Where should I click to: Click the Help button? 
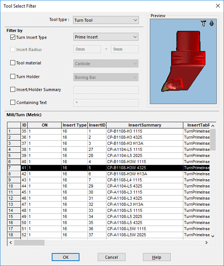point(157,257)
